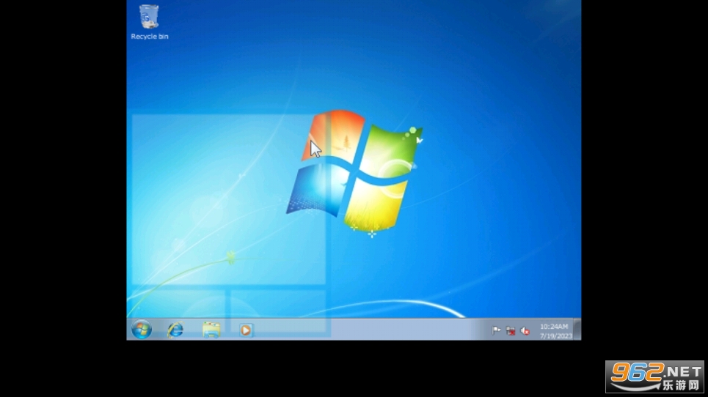
Task: Select the Recycle bin label text
Action: click(x=150, y=37)
